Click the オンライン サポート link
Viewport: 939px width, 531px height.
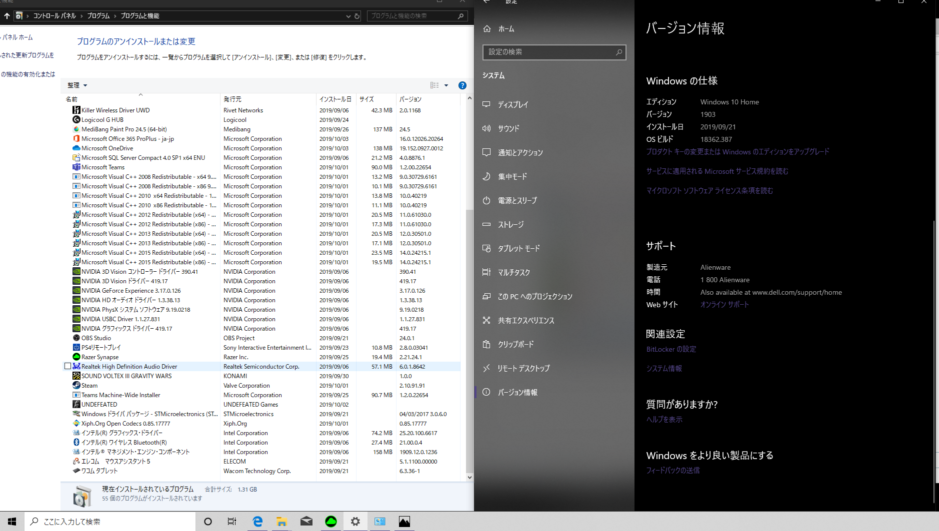[x=724, y=305]
